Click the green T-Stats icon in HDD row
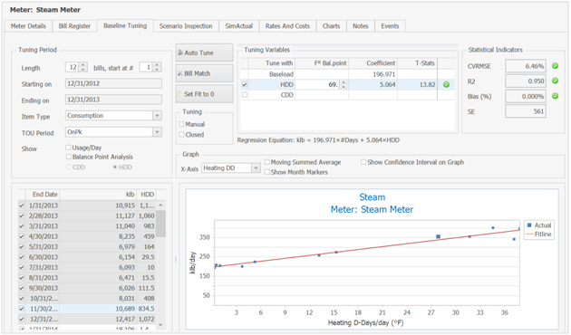571x335 pixels. [446, 84]
